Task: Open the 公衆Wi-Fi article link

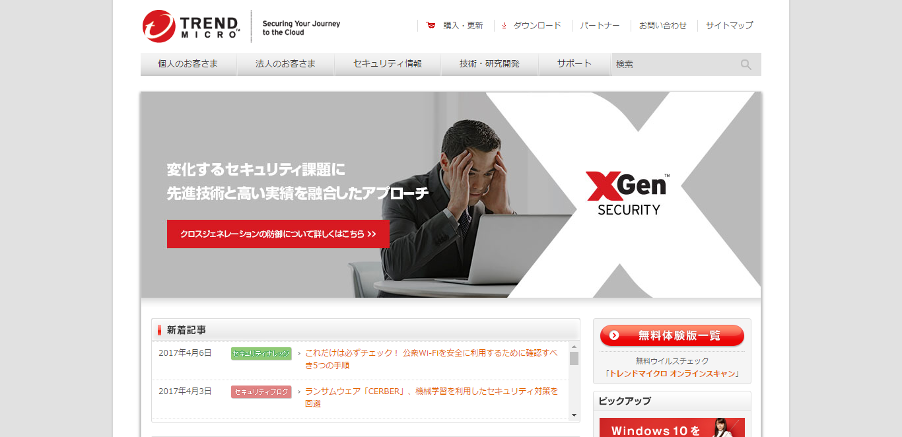Action: 431,359
